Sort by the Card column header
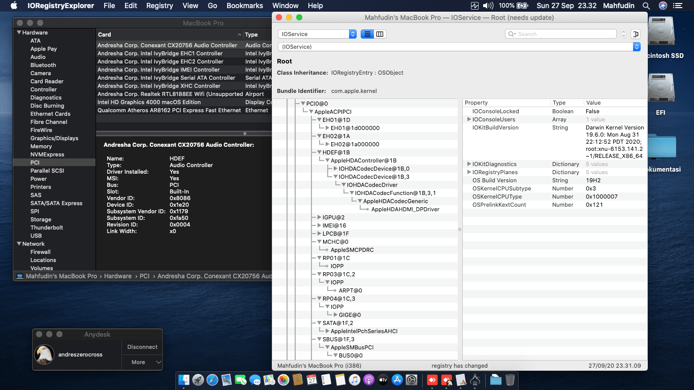 click(x=170, y=35)
